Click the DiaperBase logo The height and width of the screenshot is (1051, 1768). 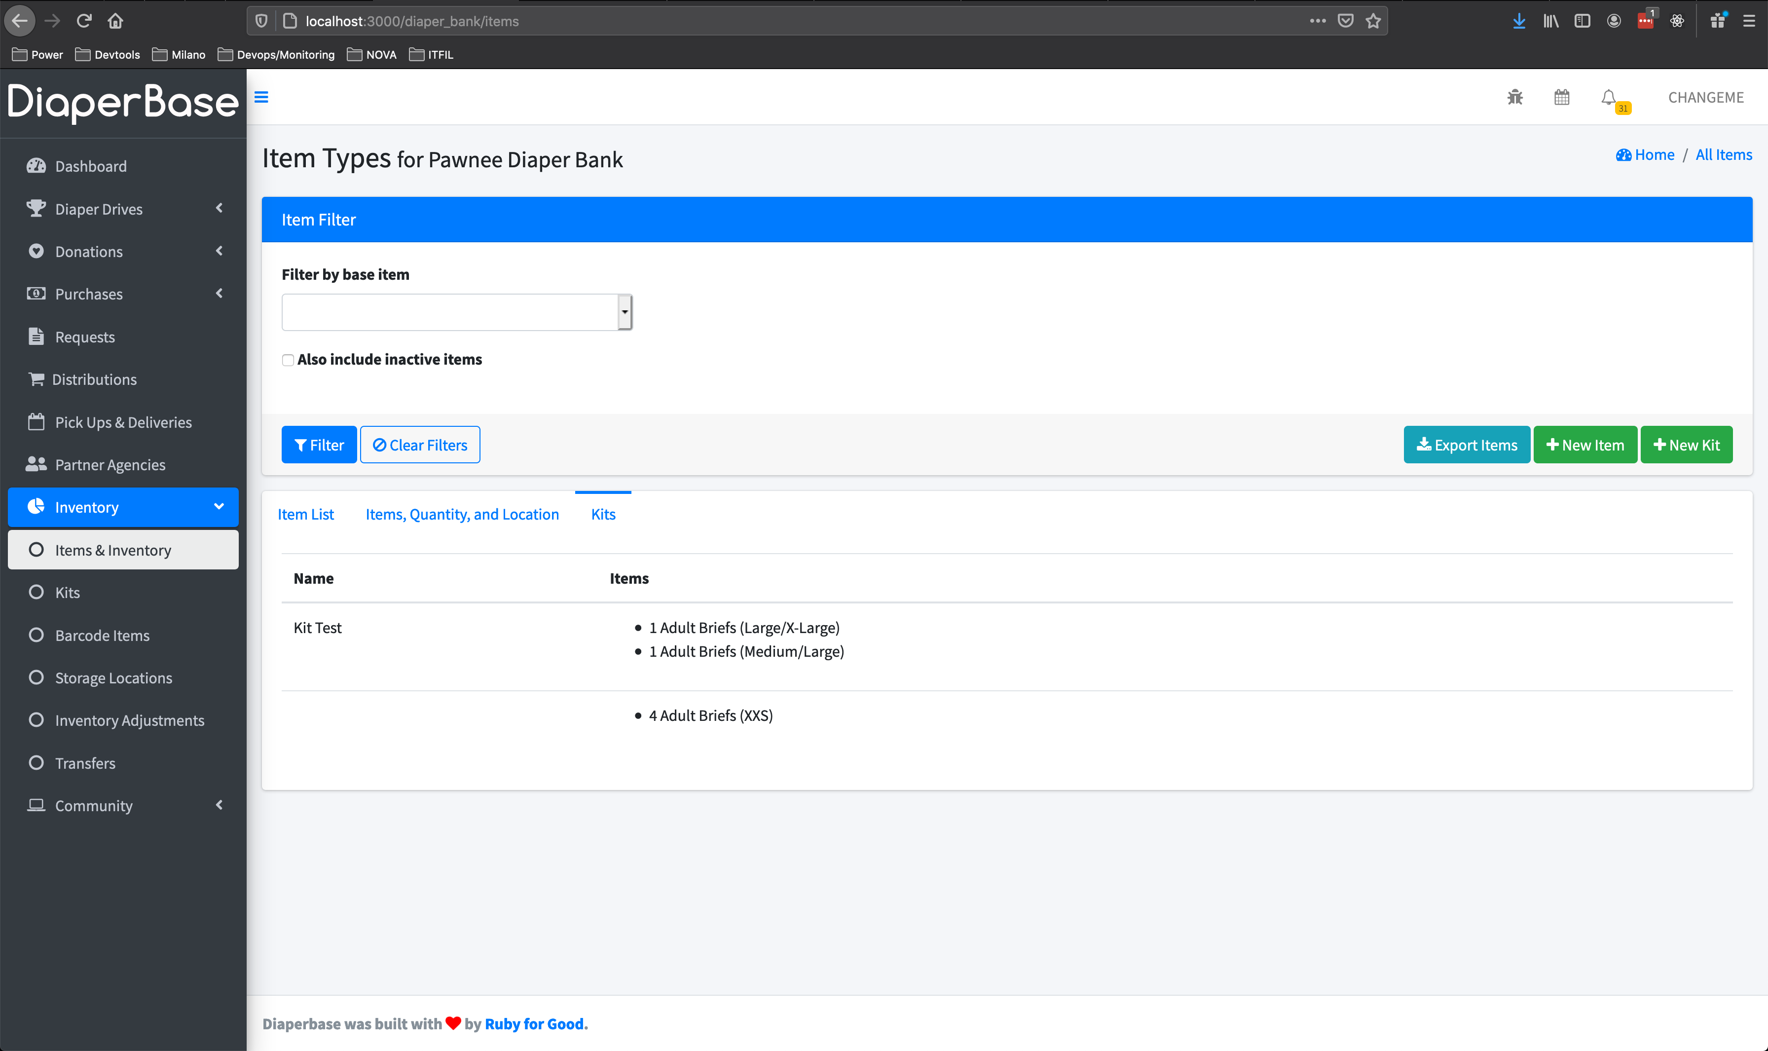(x=123, y=103)
